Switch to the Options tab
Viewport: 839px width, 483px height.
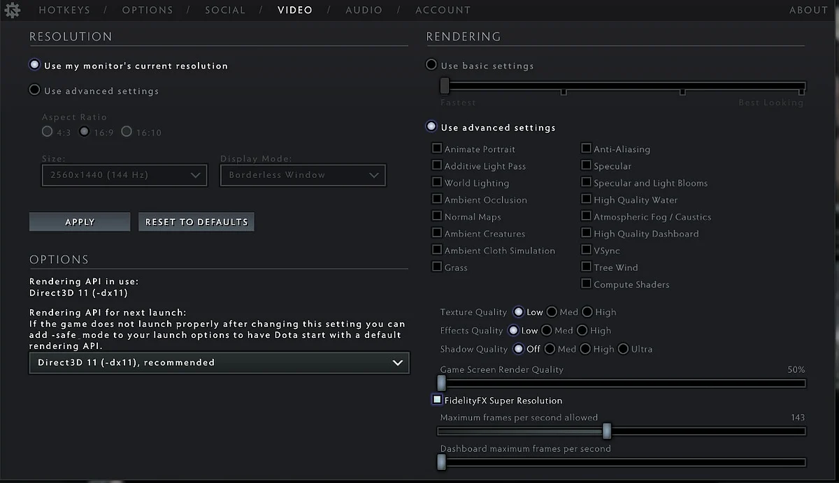point(148,10)
